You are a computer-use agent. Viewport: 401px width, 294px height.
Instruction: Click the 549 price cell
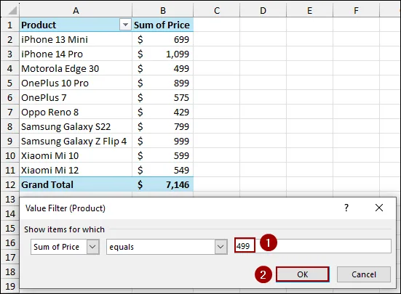[162, 170]
